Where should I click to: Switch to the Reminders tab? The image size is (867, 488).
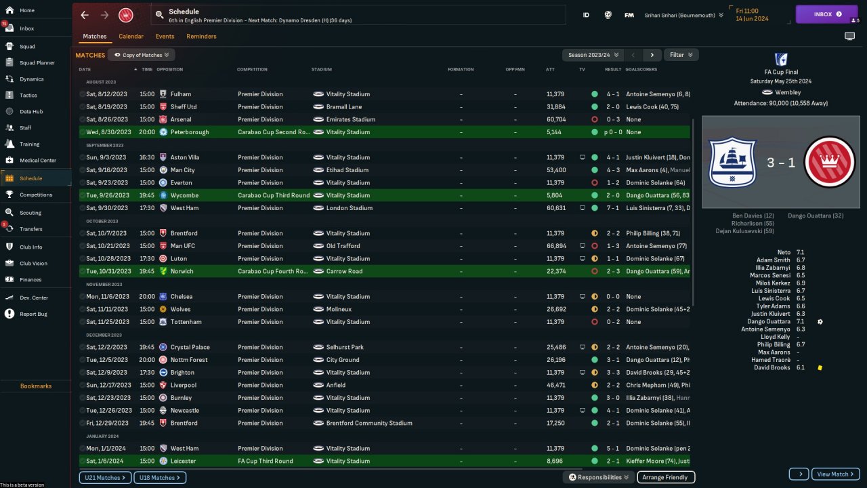201,37
